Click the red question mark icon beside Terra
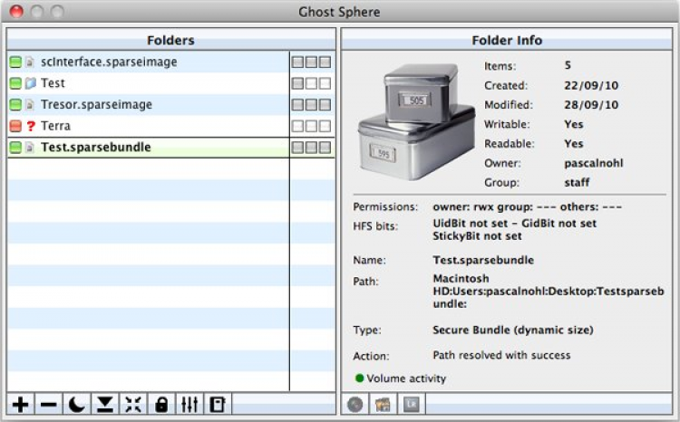This screenshot has height=422, width=680. click(x=30, y=126)
